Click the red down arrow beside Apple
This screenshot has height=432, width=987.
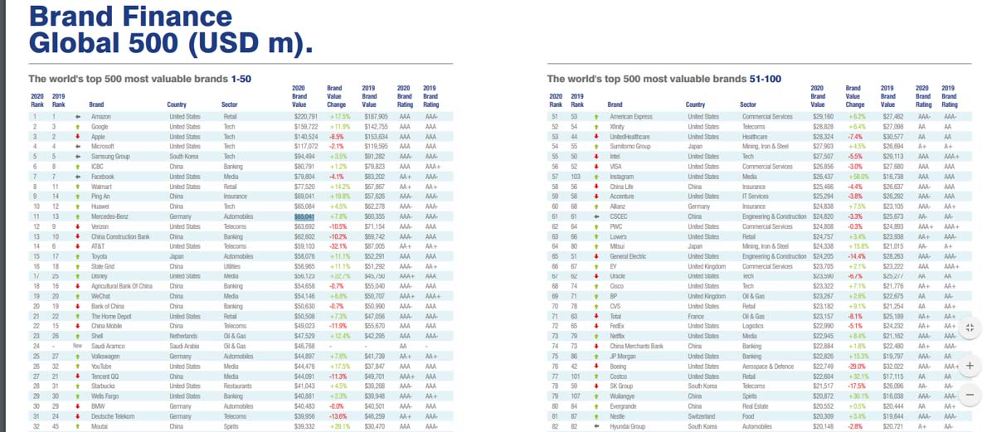tap(76, 136)
